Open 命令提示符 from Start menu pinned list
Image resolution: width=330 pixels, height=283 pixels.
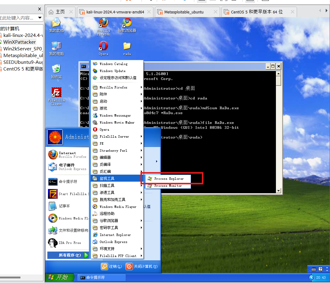[x=68, y=182]
